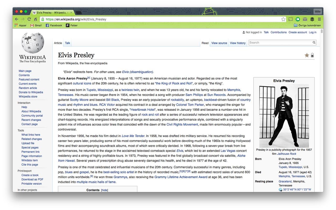Open the View source tab
Screen dimensions: 336x210
(x=219, y=43)
